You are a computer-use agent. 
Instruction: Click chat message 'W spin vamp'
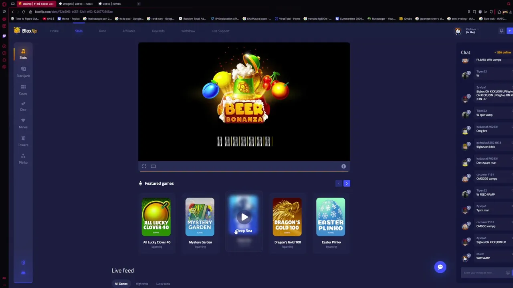484,115
